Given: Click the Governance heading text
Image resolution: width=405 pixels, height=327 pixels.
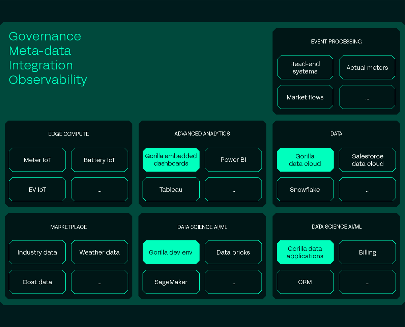Looking at the screenshot, I should point(45,36).
